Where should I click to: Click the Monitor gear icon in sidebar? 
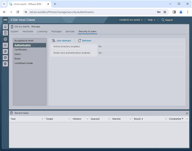pyautogui.click(x=5, y=39)
